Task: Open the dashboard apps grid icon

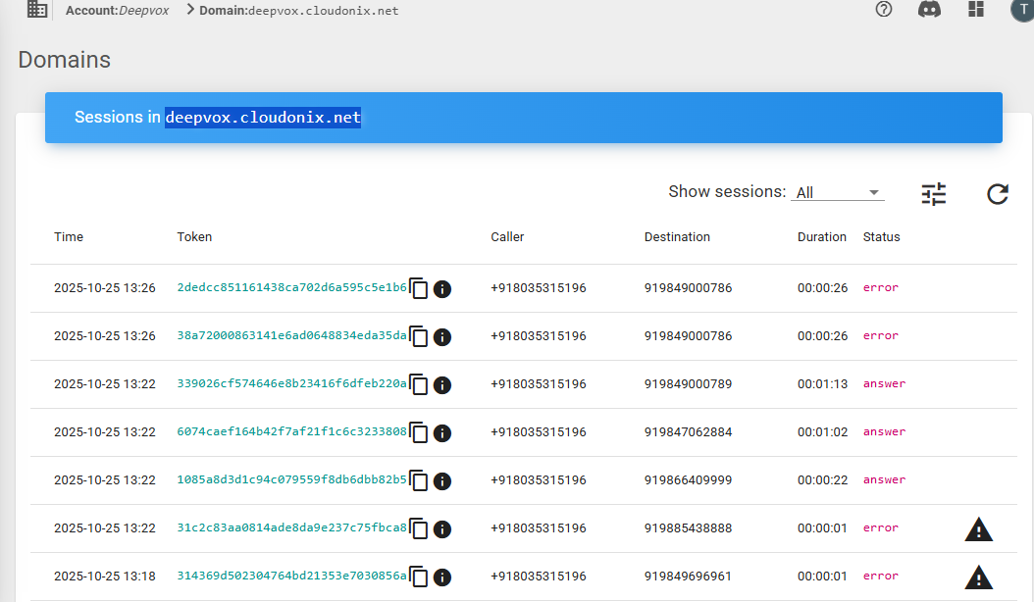Action: tap(975, 10)
